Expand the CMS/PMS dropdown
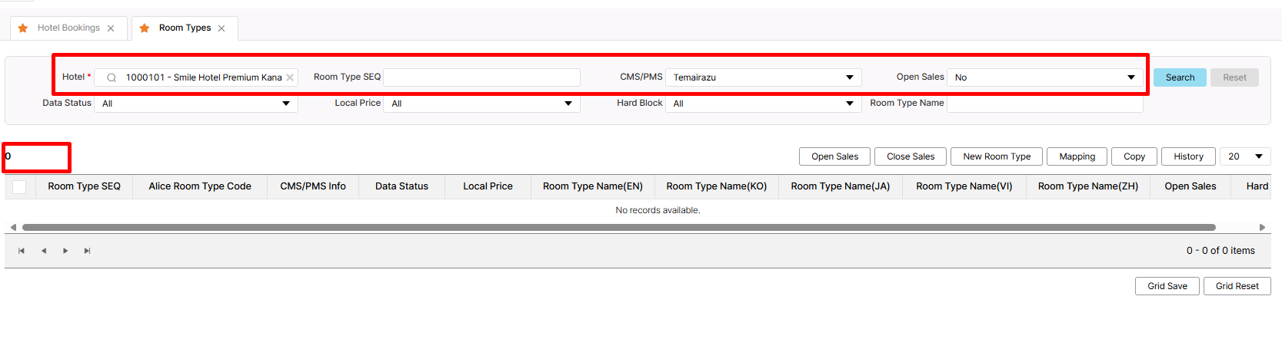1282x339 pixels. pyautogui.click(x=849, y=77)
